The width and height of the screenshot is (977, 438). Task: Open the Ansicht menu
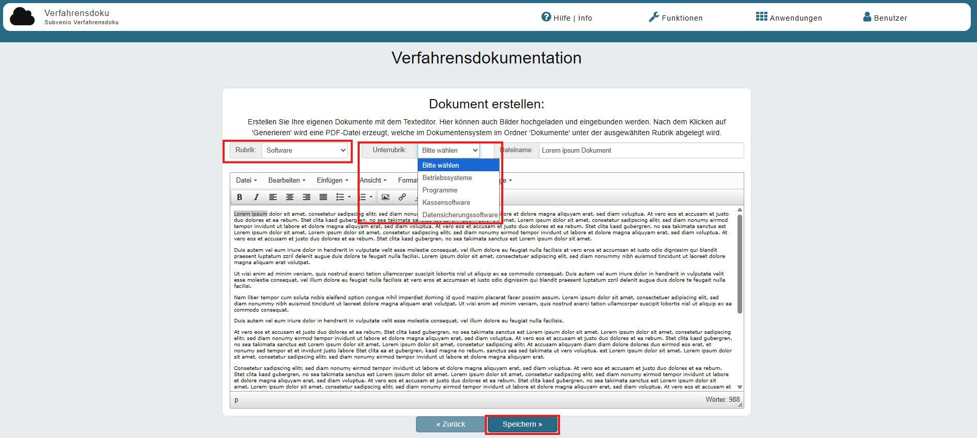(373, 180)
